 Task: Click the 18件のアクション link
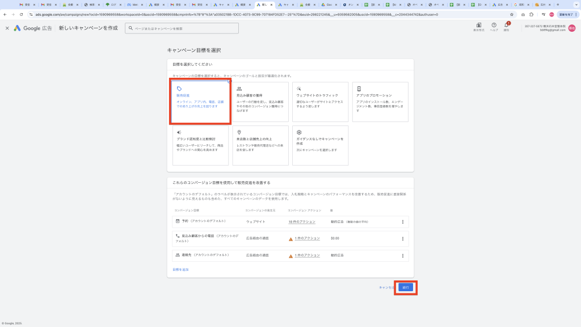point(301,222)
